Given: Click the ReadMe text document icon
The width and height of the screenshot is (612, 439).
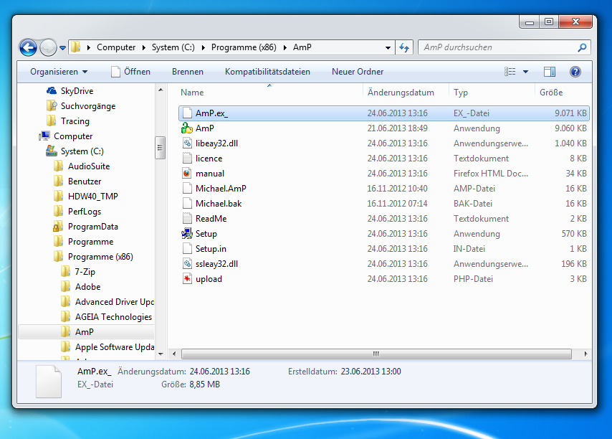Looking at the screenshot, I should click(187, 219).
